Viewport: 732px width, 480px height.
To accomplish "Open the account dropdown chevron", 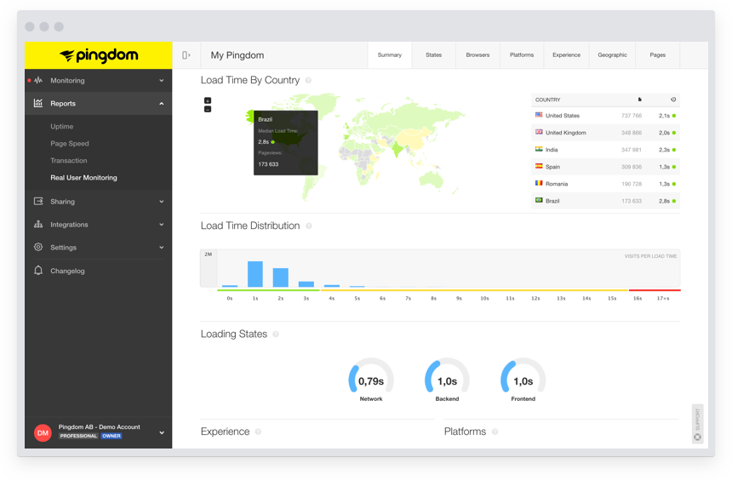I will 162,433.
